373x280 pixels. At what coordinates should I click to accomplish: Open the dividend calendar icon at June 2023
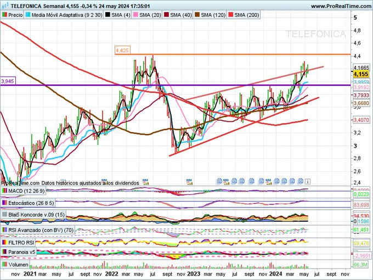pyautogui.click(x=226, y=182)
